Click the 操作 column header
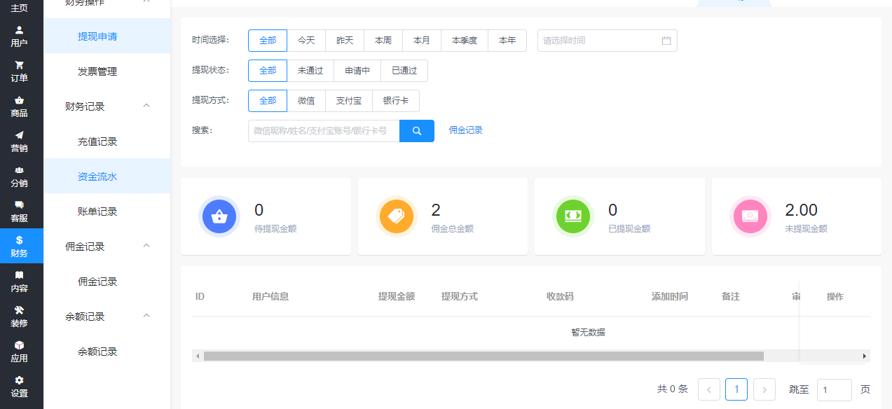Image resolution: width=892 pixels, height=409 pixels. (x=835, y=296)
